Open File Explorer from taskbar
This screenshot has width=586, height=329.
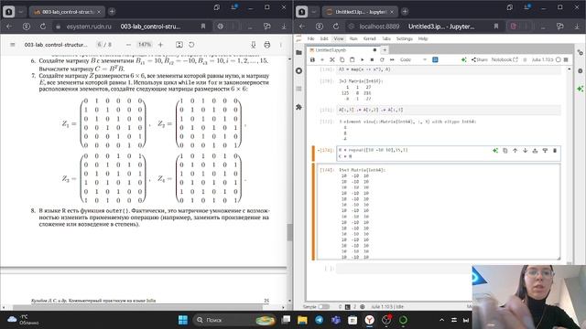(x=302, y=320)
